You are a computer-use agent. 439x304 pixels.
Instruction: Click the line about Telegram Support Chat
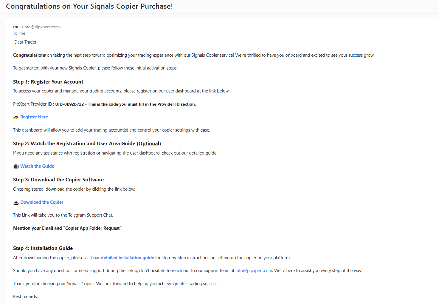pyautogui.click(x=63, y=215)
